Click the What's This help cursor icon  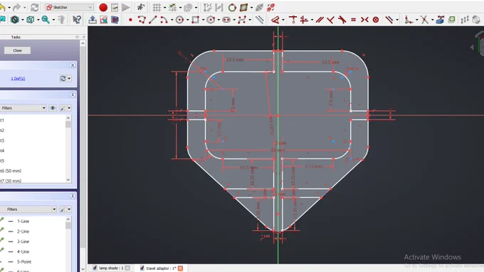pyautogui.click(x=77, y=20)
